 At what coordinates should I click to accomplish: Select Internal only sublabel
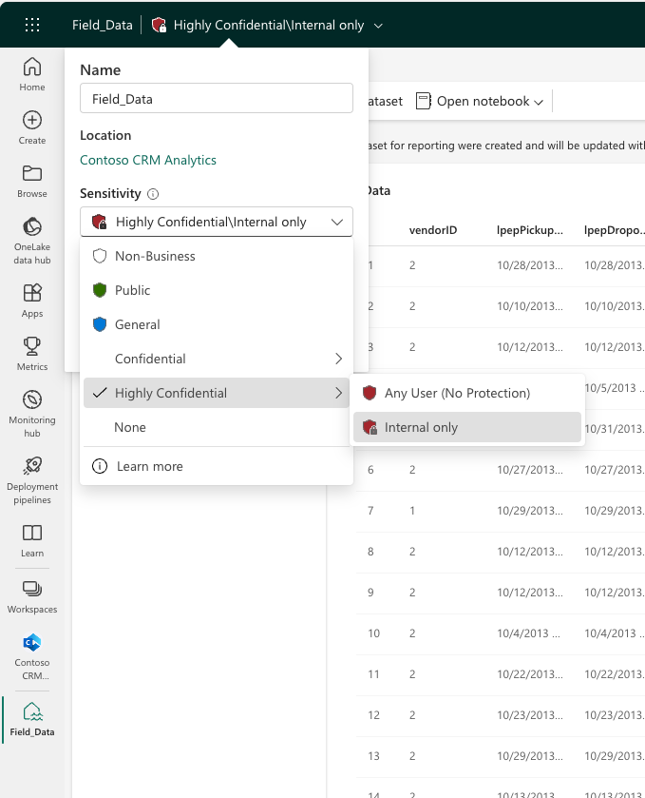tap(421, 427)
